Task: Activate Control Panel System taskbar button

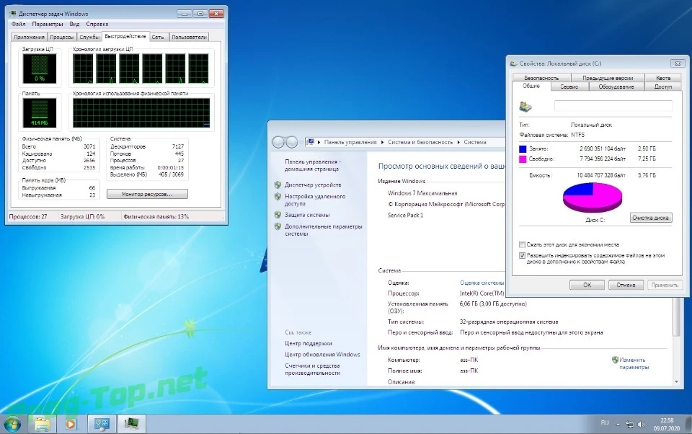Action: (x=102, y=425)
